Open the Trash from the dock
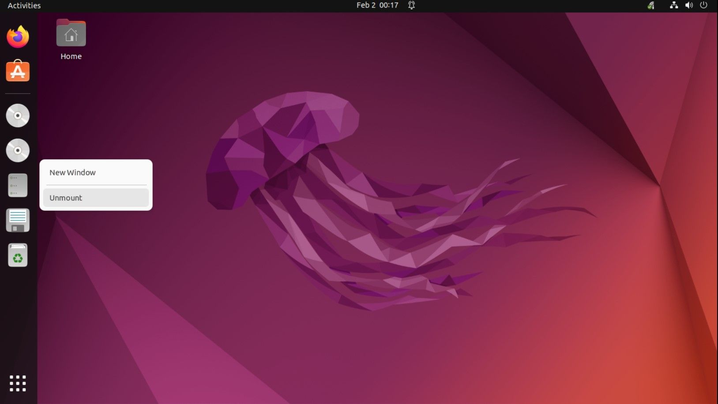 pyautogui.click(x=18, y=255)
